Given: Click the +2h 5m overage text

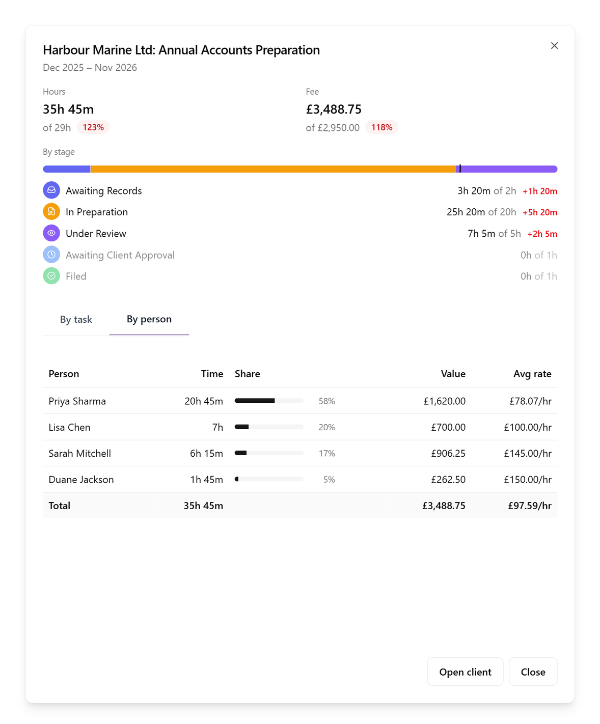Looking at the screenshot, I should [542, 234].
